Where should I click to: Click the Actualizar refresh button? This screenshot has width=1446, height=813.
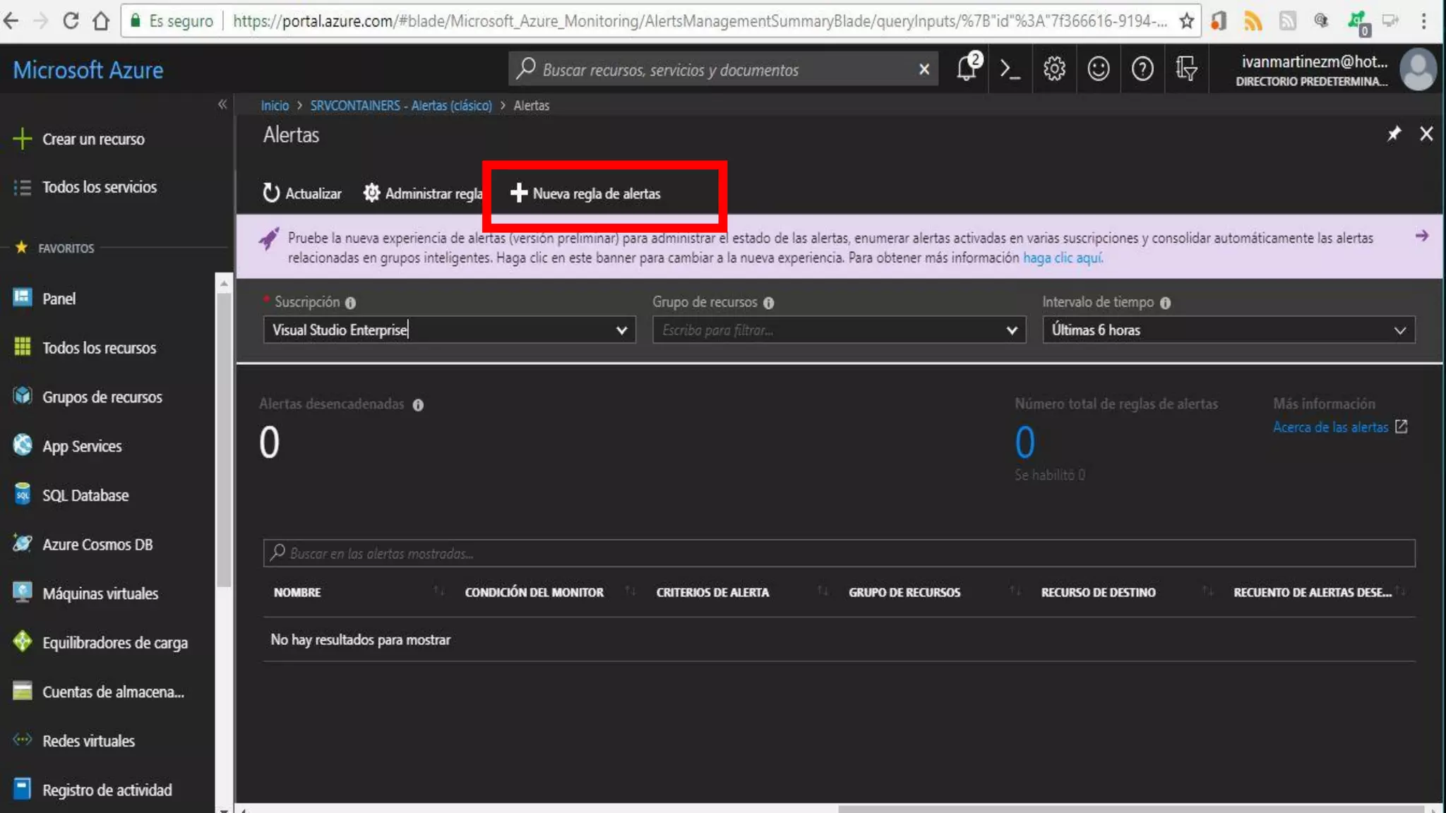click(301, 193)
